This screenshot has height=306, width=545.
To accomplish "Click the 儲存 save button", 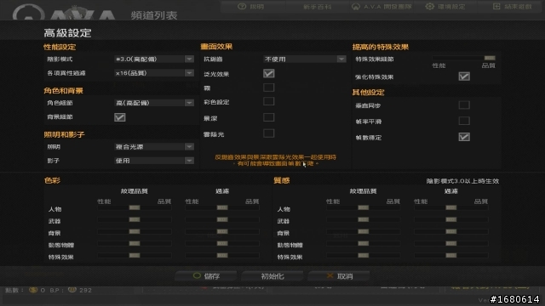I will (x=206, y=276).
